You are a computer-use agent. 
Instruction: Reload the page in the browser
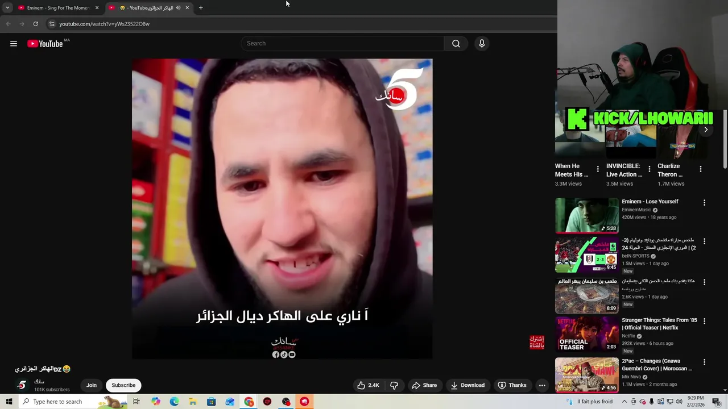[x=35, y=24]
